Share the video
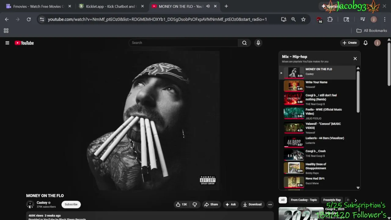This screenshot has height=220, width=391. point(211,204)
